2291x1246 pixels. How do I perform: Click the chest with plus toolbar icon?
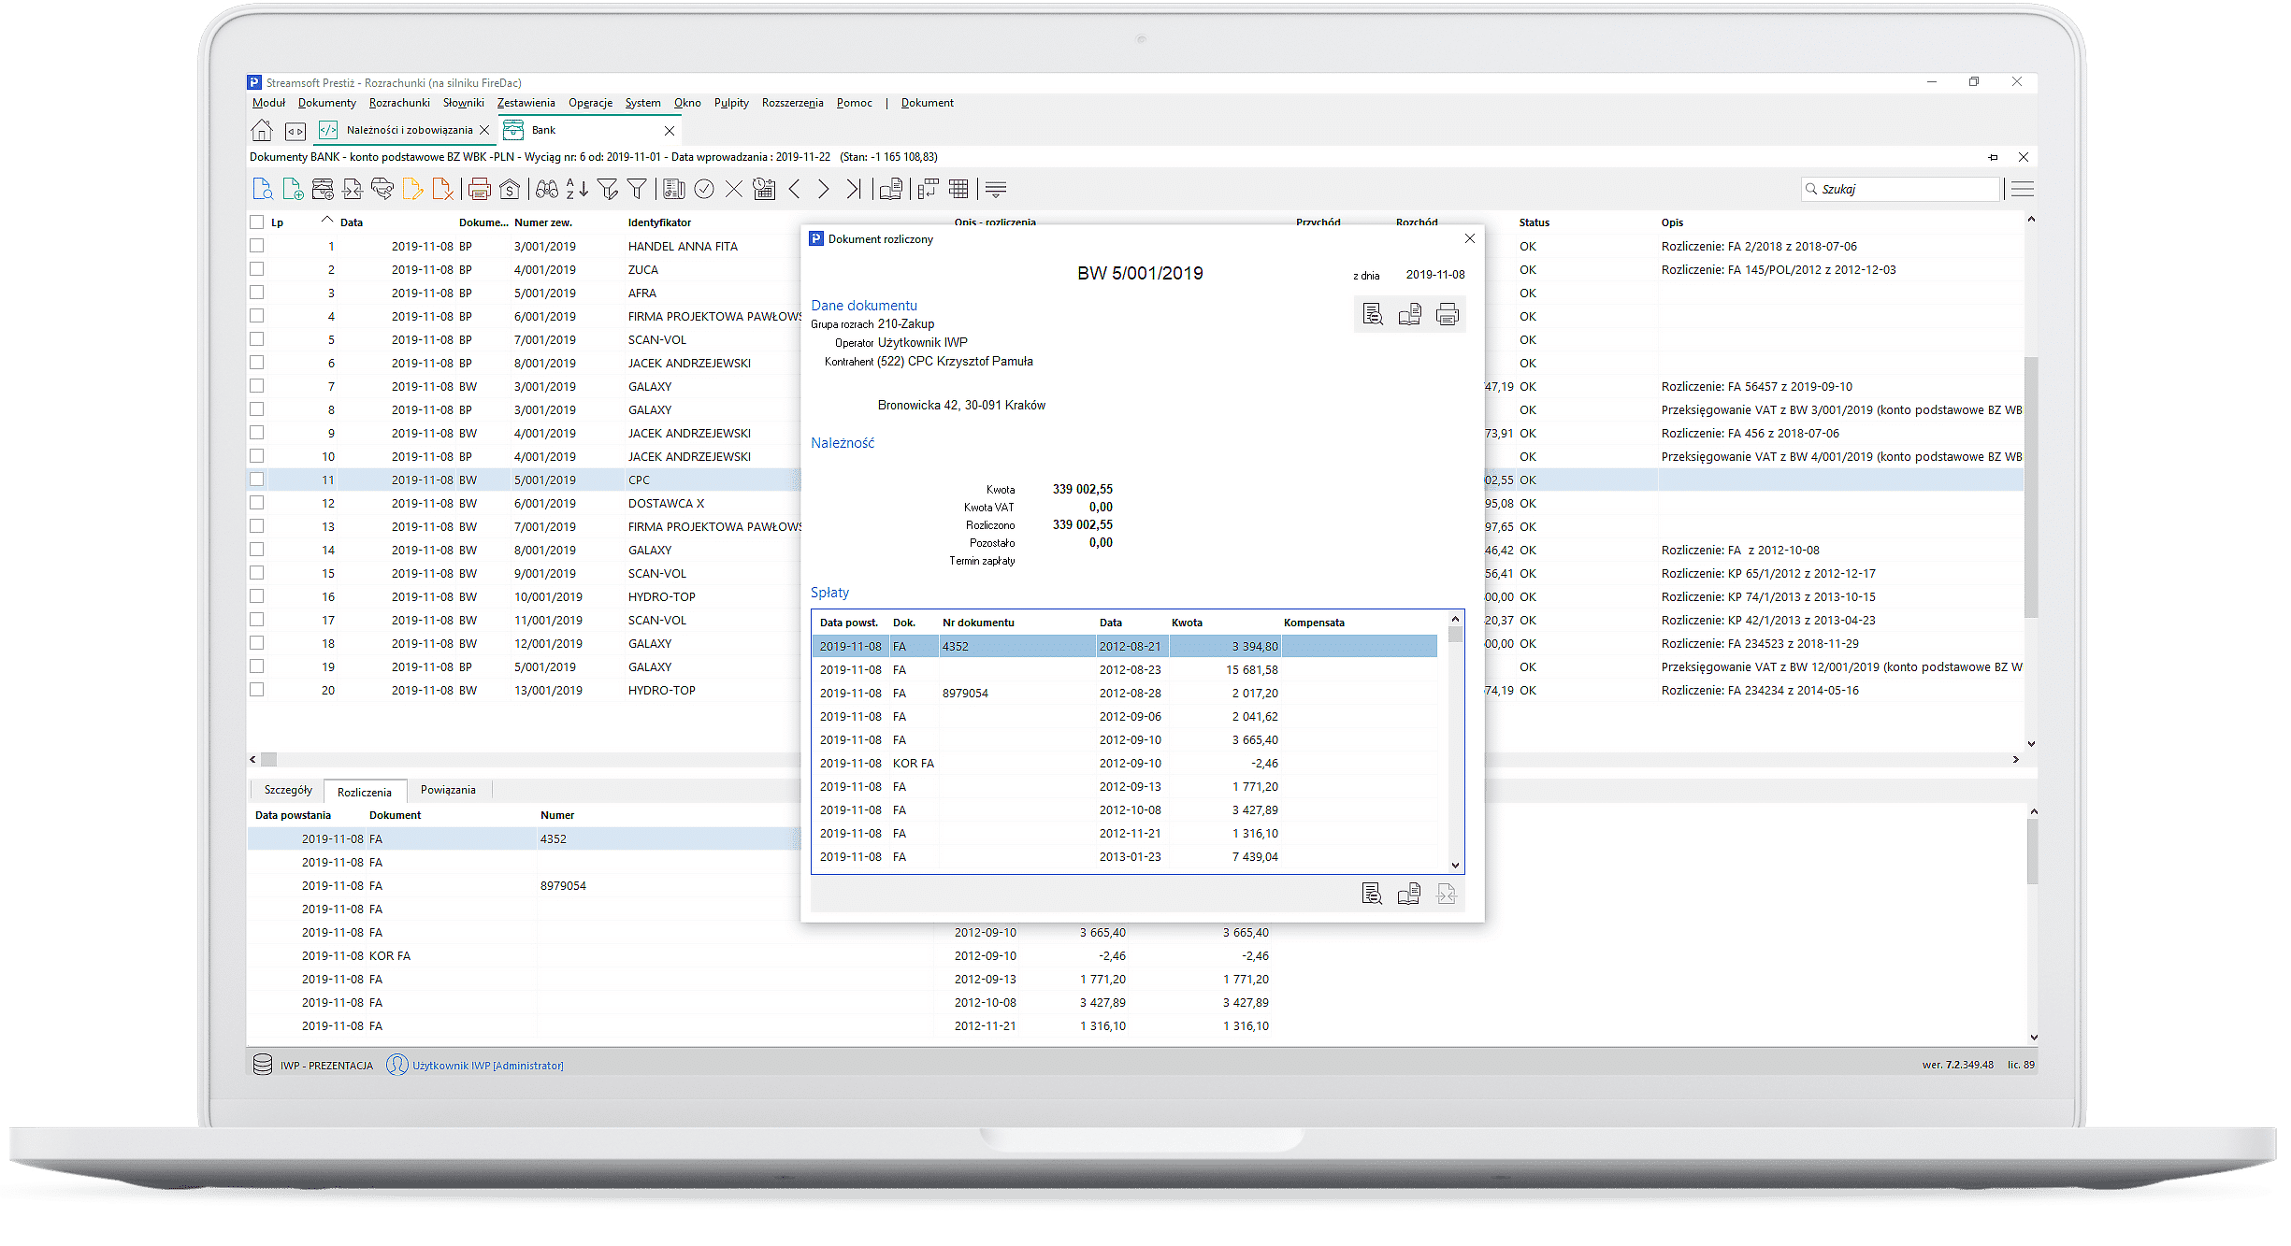click(x=323, y=189)
